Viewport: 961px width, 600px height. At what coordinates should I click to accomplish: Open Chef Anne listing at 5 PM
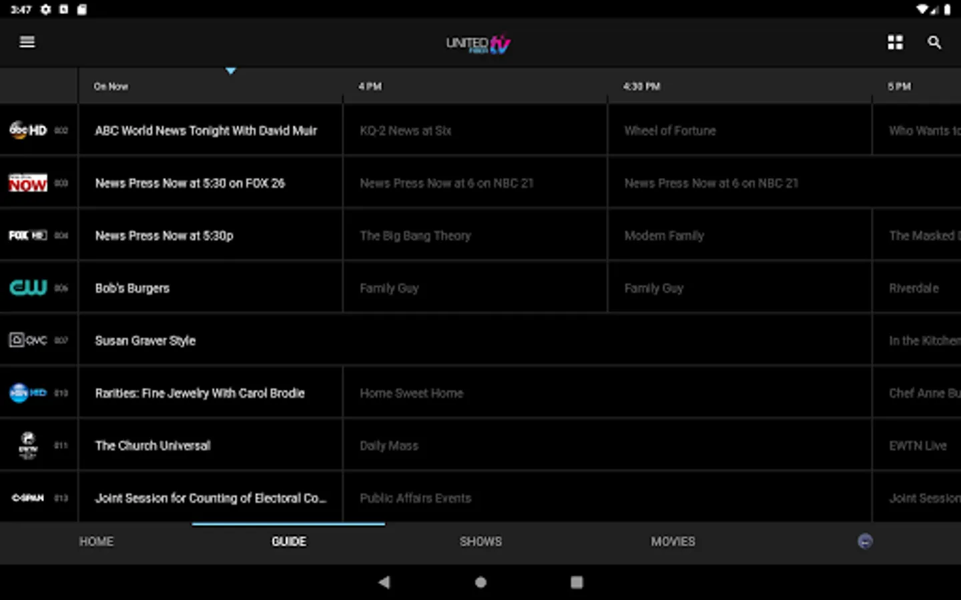click(917, 393)
